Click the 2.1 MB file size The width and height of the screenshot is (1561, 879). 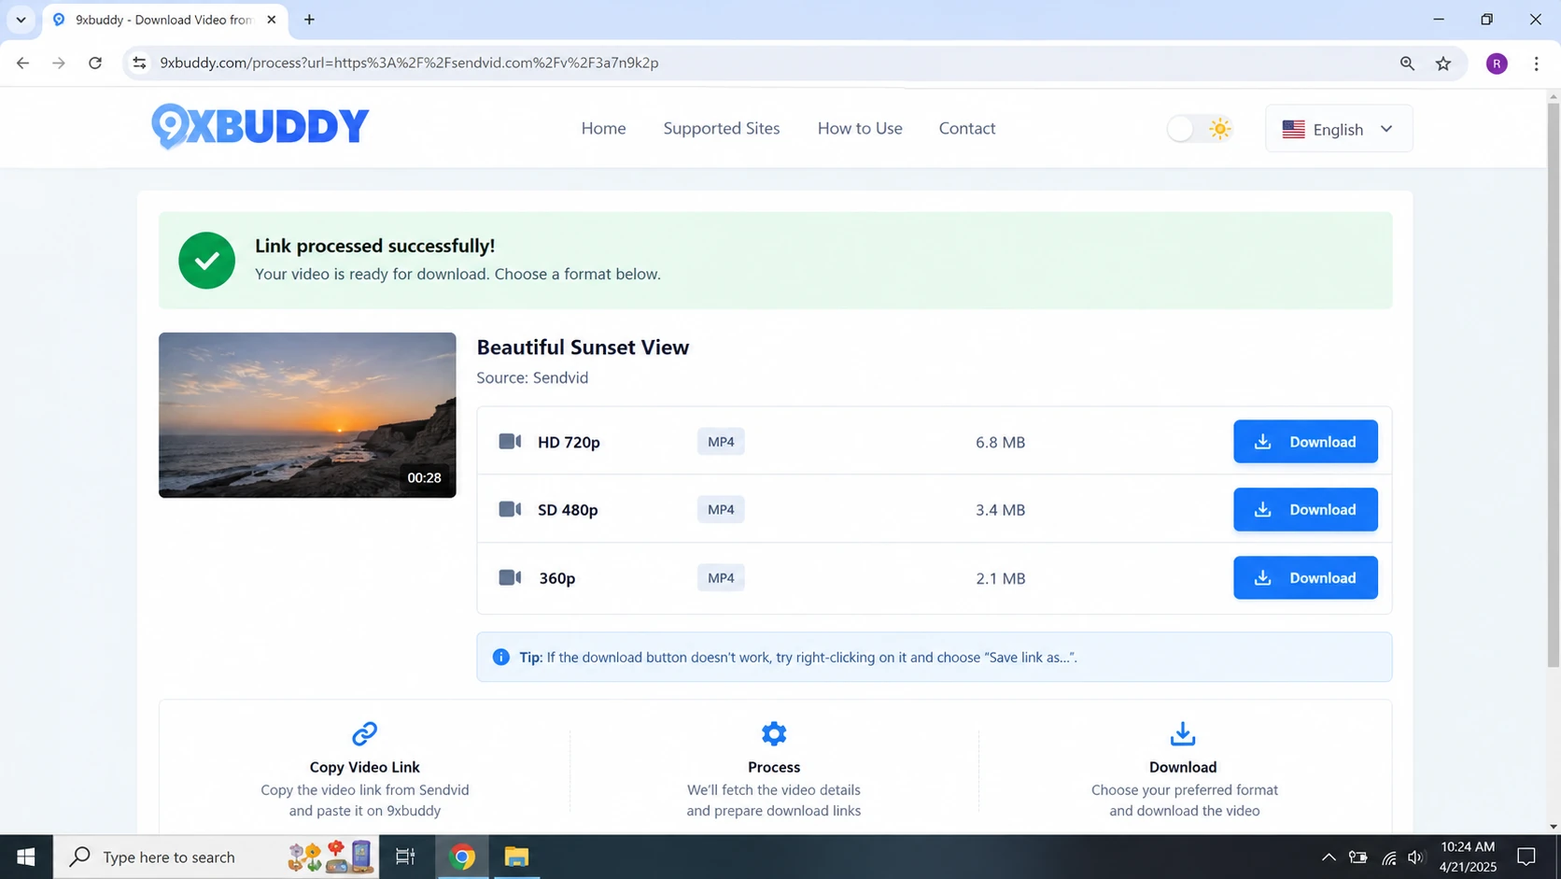pyautogui.click(x=1000, y=578)
